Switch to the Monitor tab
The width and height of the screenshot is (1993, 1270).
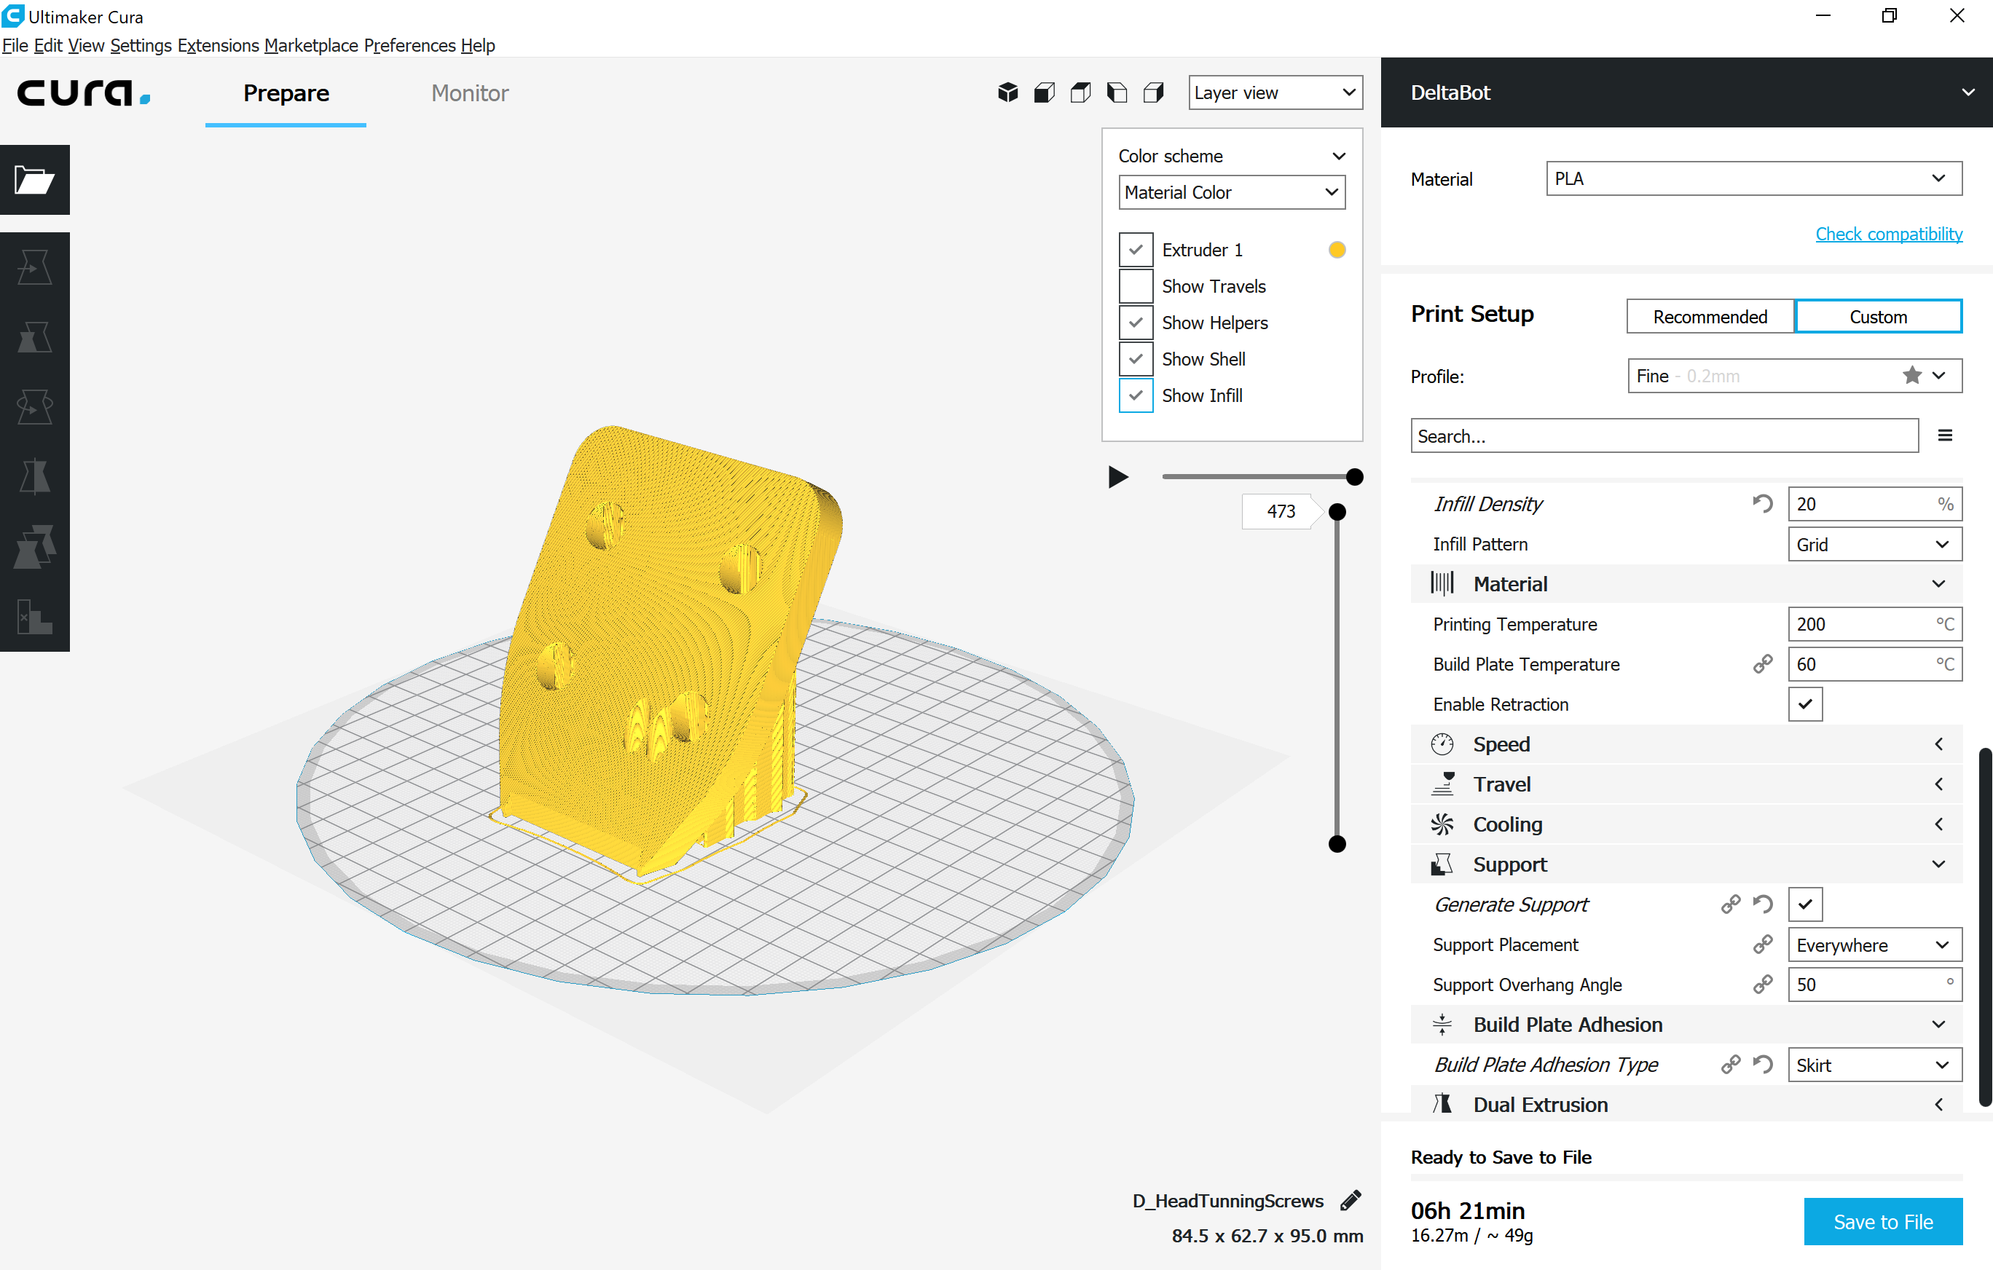[469, 92]
